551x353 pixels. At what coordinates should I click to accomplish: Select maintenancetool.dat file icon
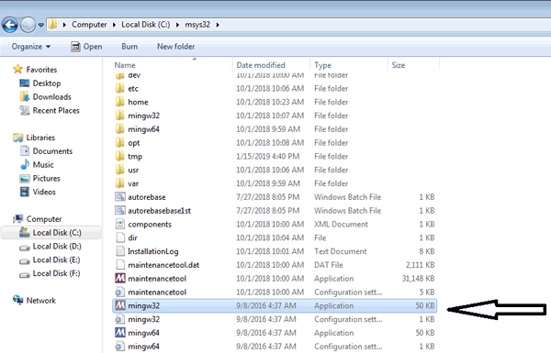[119, 265]
